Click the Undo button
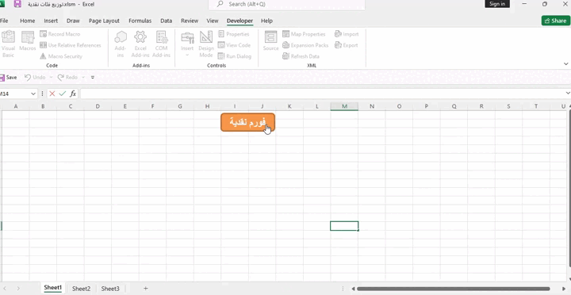571x295 pixels. coord(35,77)
